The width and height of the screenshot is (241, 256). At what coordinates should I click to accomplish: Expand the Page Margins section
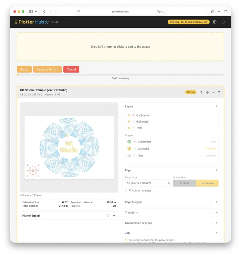coord(217,202)
